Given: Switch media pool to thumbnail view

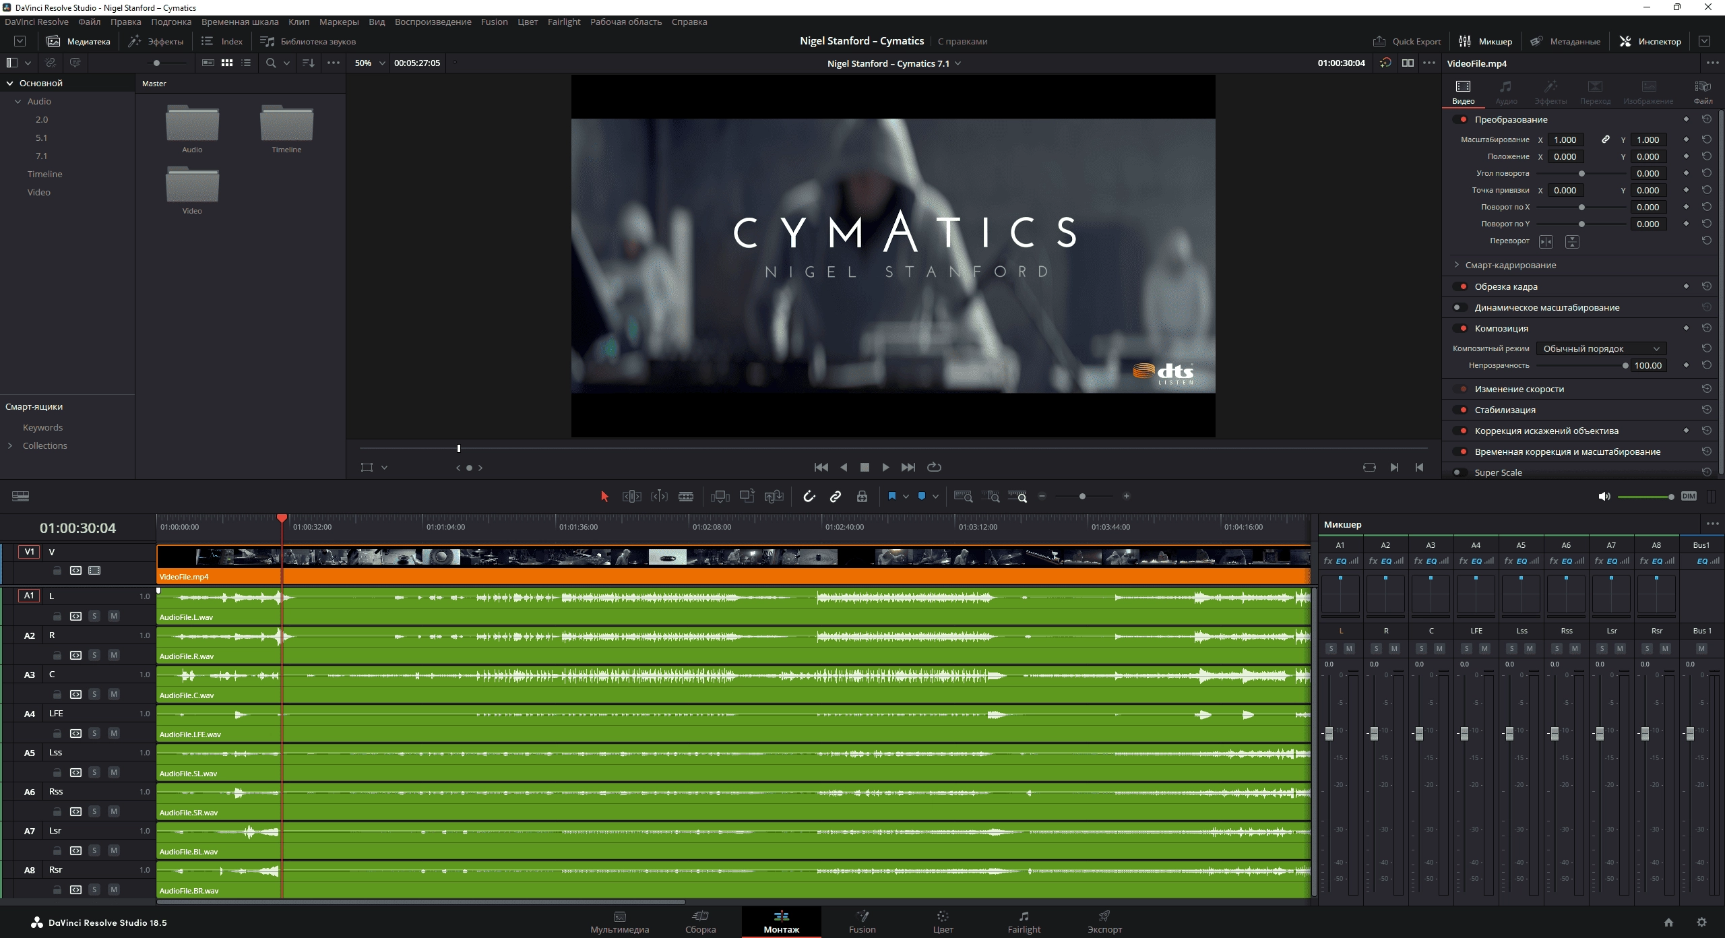Looking at the screenshot, I should [x=227, y=63].
